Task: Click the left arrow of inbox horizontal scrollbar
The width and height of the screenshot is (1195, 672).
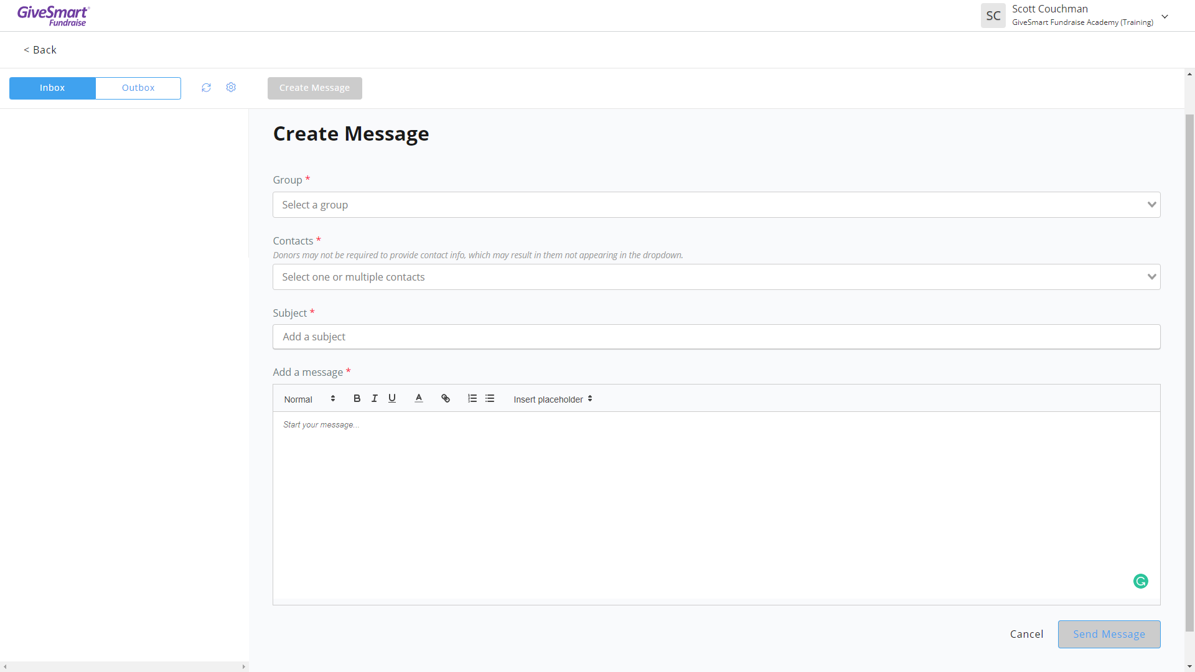Action: coord(5,666)
